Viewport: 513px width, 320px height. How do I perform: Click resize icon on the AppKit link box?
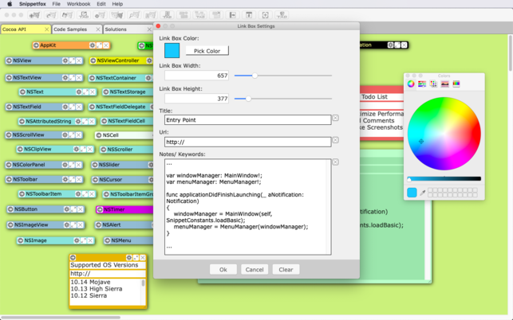click(99, 45)
